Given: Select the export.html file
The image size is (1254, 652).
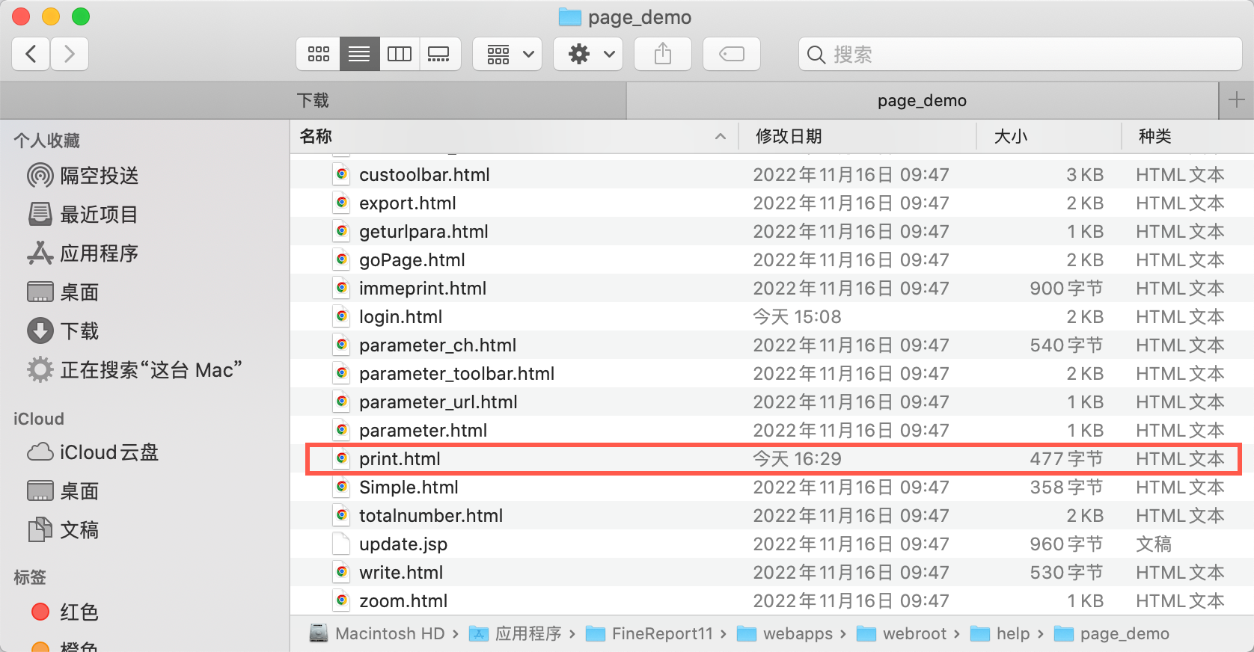Looking at the screenshot, I should (772, 203).
